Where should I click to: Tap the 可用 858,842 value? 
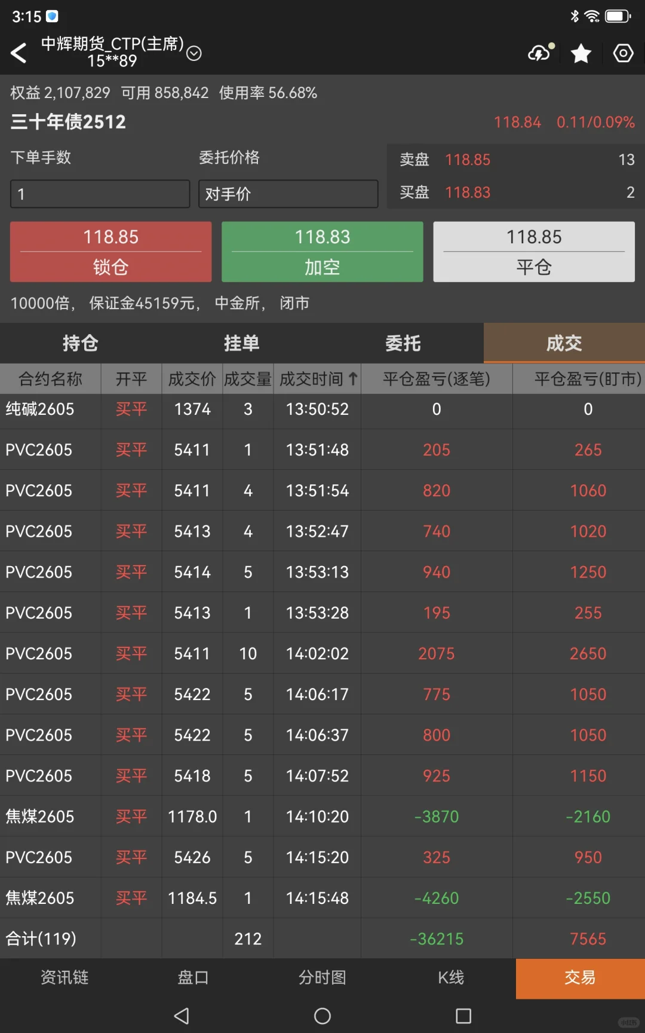tap(165, 93)
